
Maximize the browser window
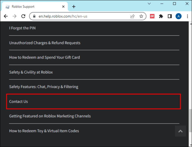pyautogui.click(x=174, y=4)
